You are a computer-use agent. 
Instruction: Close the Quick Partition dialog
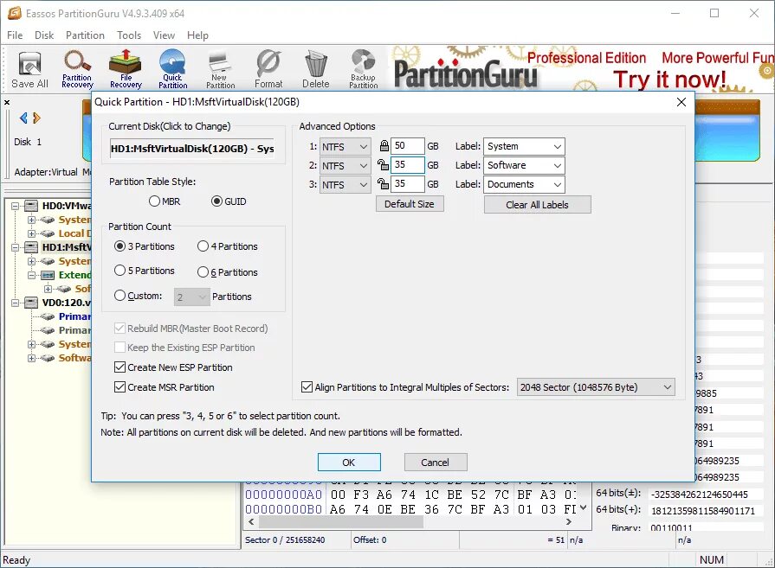point(681,102)
